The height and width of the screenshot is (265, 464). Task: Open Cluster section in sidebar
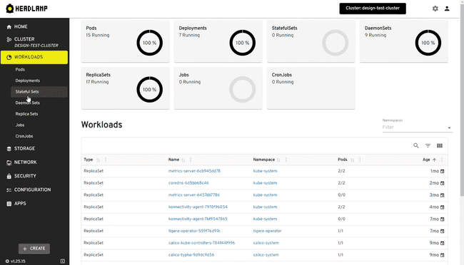[x=34, y=42]
